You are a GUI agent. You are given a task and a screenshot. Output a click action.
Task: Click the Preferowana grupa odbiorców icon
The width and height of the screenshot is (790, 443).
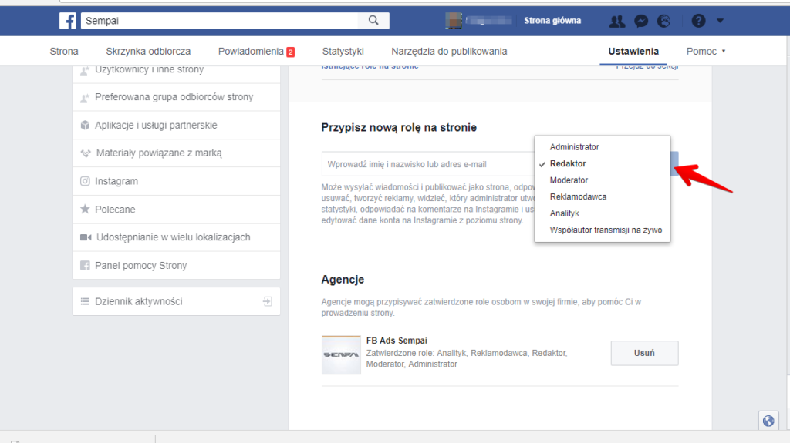85,97
